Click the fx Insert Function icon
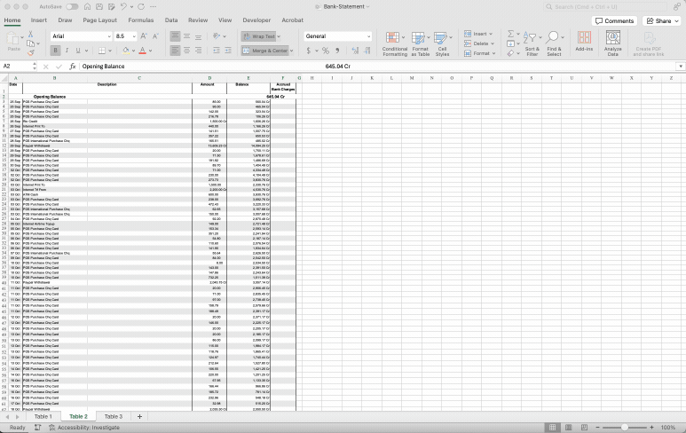The width and height of the screenshot is (686, 433). click(x=73, y=66)
